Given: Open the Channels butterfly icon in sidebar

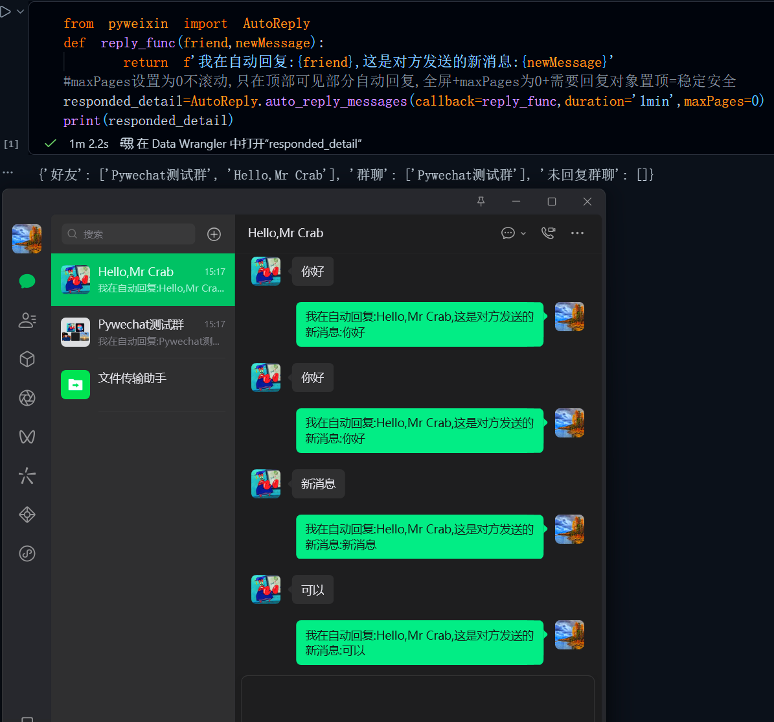Looking at the screenshot, I should 27,437.
